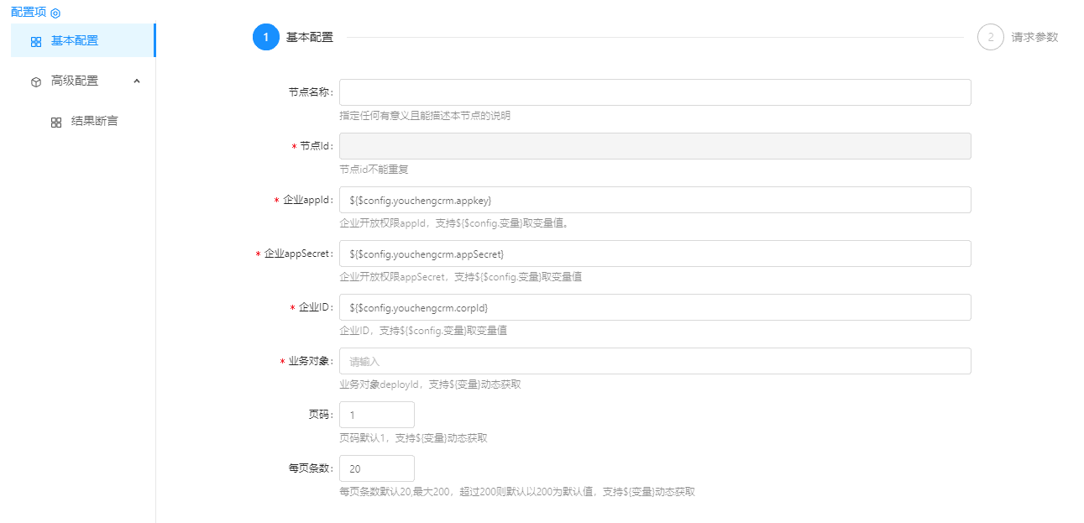Click the grid icon before 基本配置 in sidebar
The width and height of the screenshot is (1084, 523).
point(36,41)
